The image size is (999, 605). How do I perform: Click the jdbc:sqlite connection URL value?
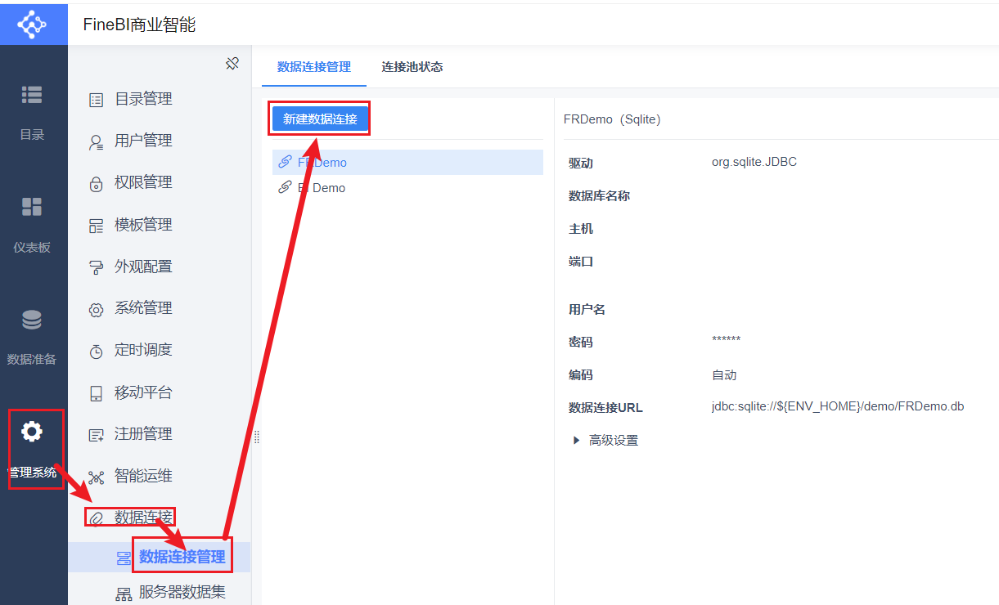838,406
